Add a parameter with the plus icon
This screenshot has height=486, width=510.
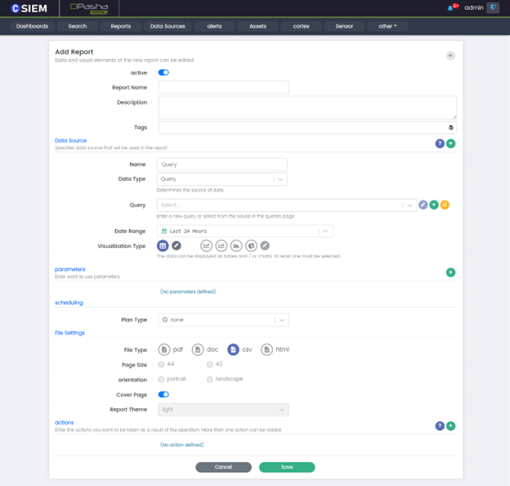point(450,272)
